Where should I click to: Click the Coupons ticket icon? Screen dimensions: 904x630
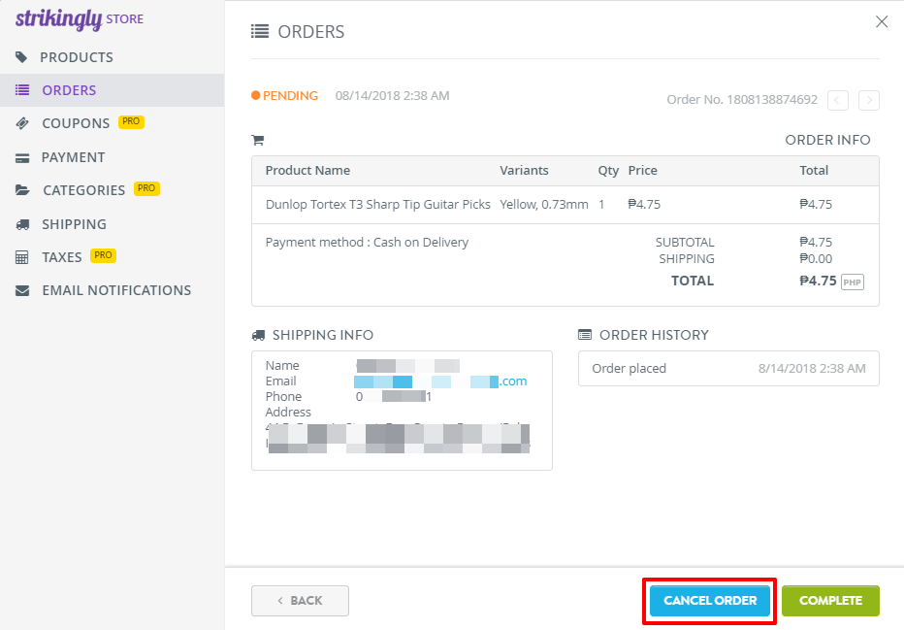point(22,123)
